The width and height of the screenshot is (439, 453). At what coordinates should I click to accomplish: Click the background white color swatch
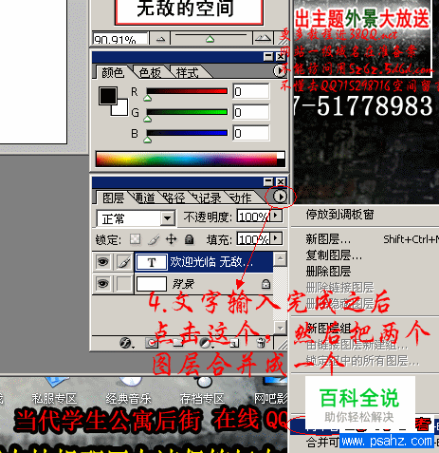[x=122, y=110]
